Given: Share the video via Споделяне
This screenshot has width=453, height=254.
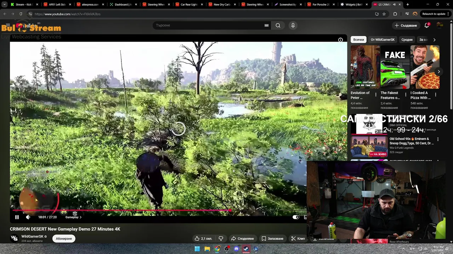Looking at the screenshot, I should 242,238.
